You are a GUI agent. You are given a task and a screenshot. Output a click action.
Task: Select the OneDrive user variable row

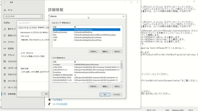click(87, 30)
